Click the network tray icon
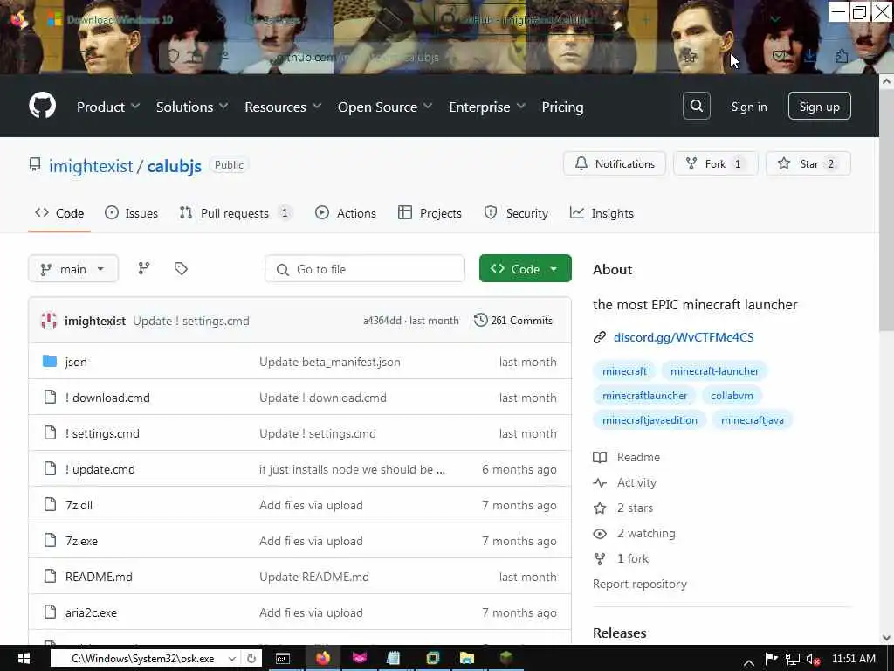The width and height of the screenshot is (894, 671). click(793, 659)
